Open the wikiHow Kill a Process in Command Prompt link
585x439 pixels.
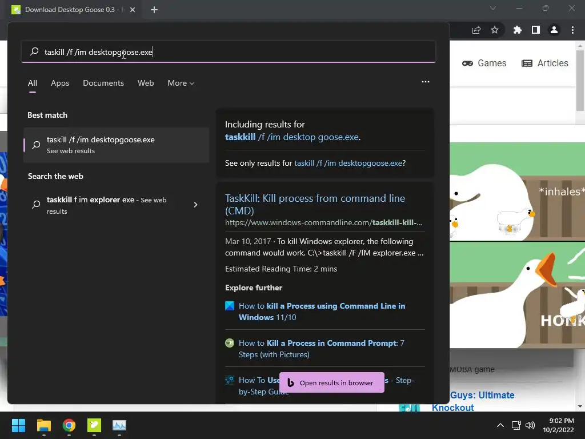click(322, 349)
